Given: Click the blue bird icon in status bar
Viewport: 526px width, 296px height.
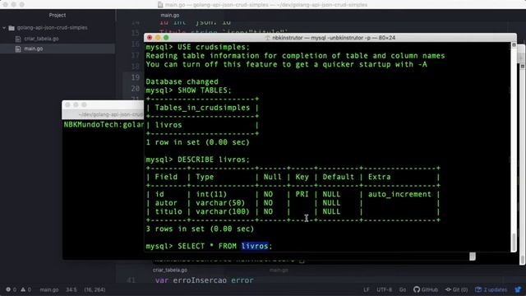Looking at the screenshot, I should tap(518, 289).
